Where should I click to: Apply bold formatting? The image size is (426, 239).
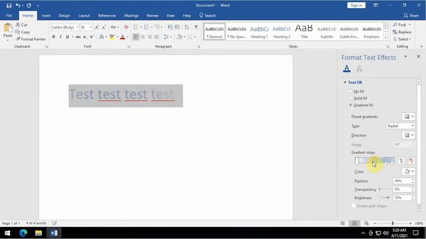click(53, 37)
